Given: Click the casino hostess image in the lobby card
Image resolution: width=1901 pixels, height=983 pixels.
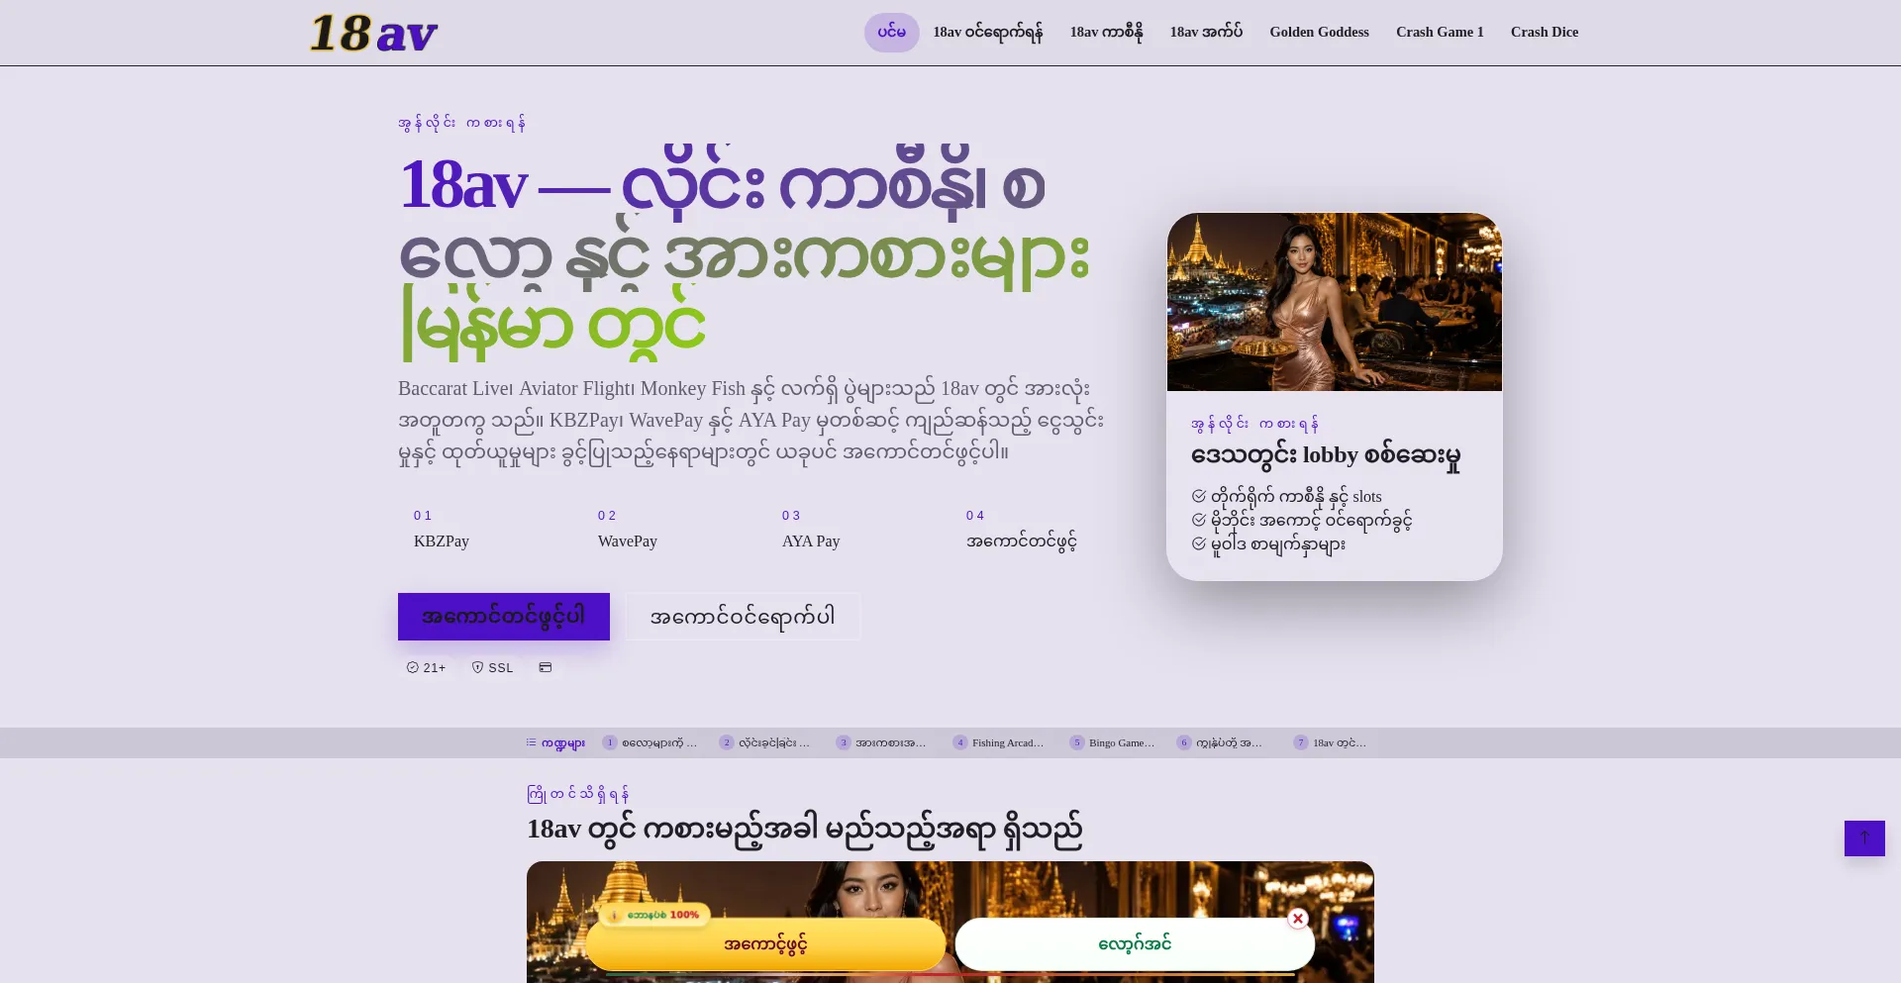Looking at the screenshot, I should 1335,302.
